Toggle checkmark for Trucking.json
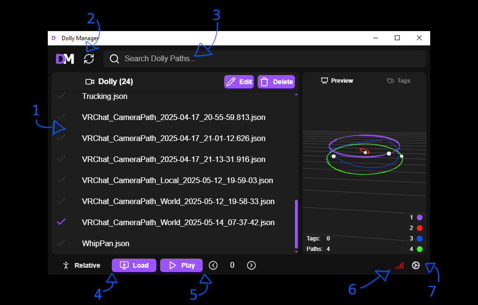Screen dimensions: 478x305 pyautogui.click(x=61, y=96)
